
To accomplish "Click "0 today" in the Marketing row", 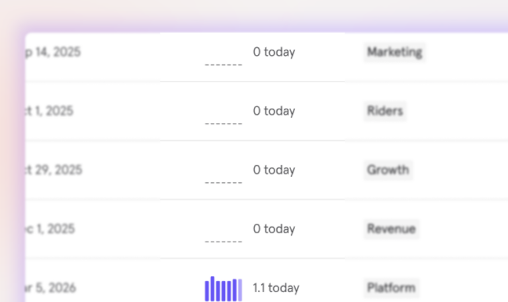I will pos(274,52).
